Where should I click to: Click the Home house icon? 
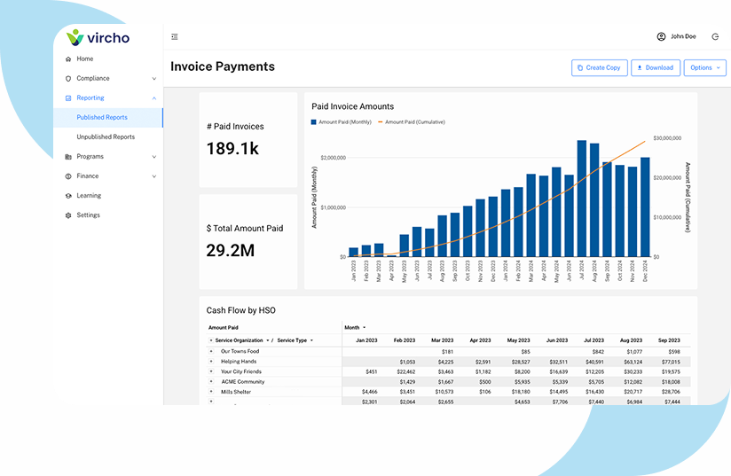click(x=68, y=59)
